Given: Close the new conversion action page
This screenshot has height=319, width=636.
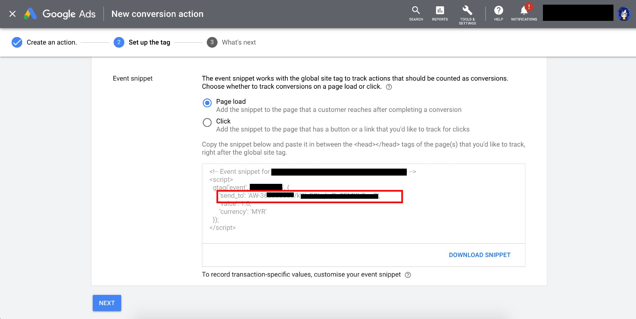Looking at the screenshot, I should coord(12,14).
